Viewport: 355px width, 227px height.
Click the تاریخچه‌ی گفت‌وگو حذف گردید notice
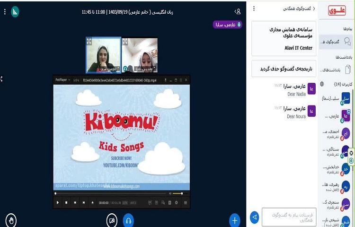click(x=284, y=69)
